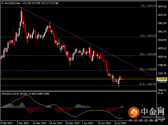This screenshot has width=168, height=125.
Task: Click the MACD 47.15 scale value
Action: 160,93
